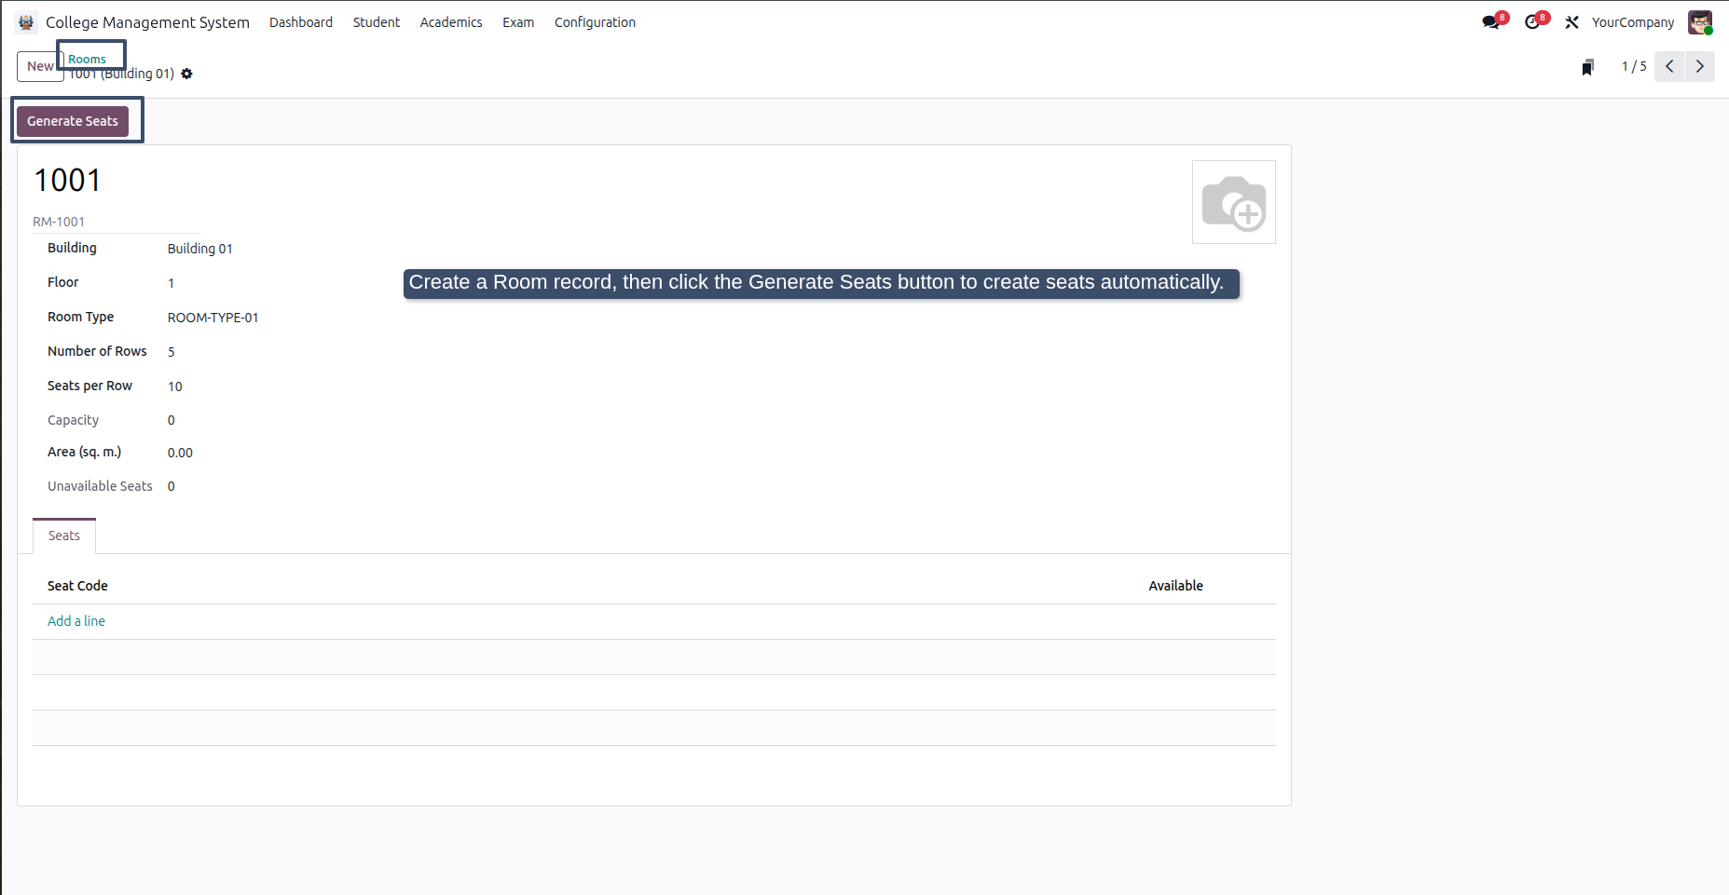The image size is (1729, 895).
Task: Click the bookmark icon near pager
Action: (1587, 66)
